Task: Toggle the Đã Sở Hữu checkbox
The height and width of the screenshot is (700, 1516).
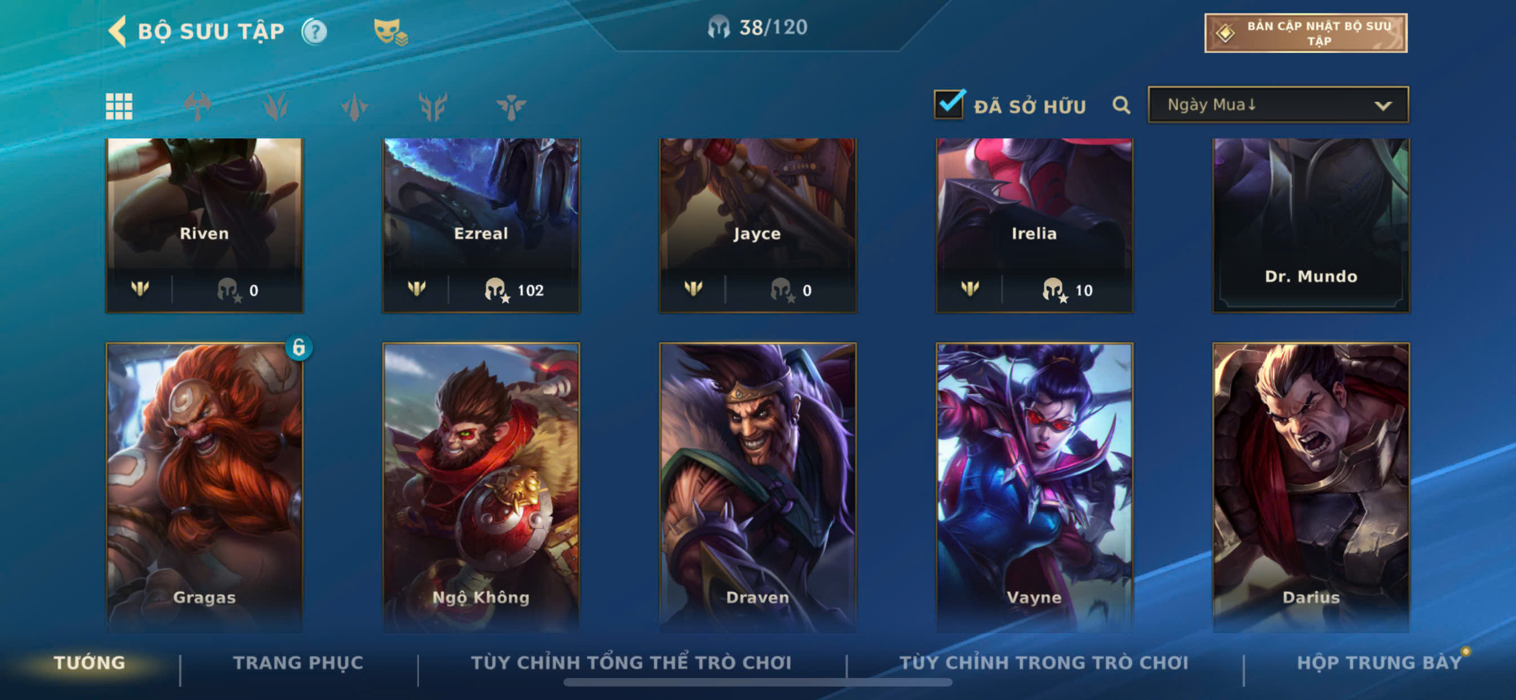Action: pyautogui.click(x=949, y=104)
